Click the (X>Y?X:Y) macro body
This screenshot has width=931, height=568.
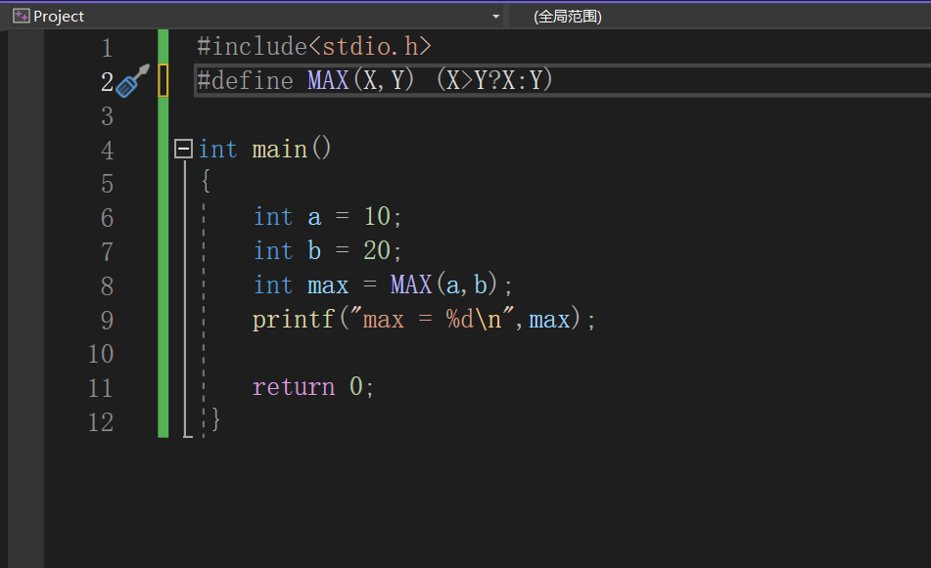click(x=494, y=80)
